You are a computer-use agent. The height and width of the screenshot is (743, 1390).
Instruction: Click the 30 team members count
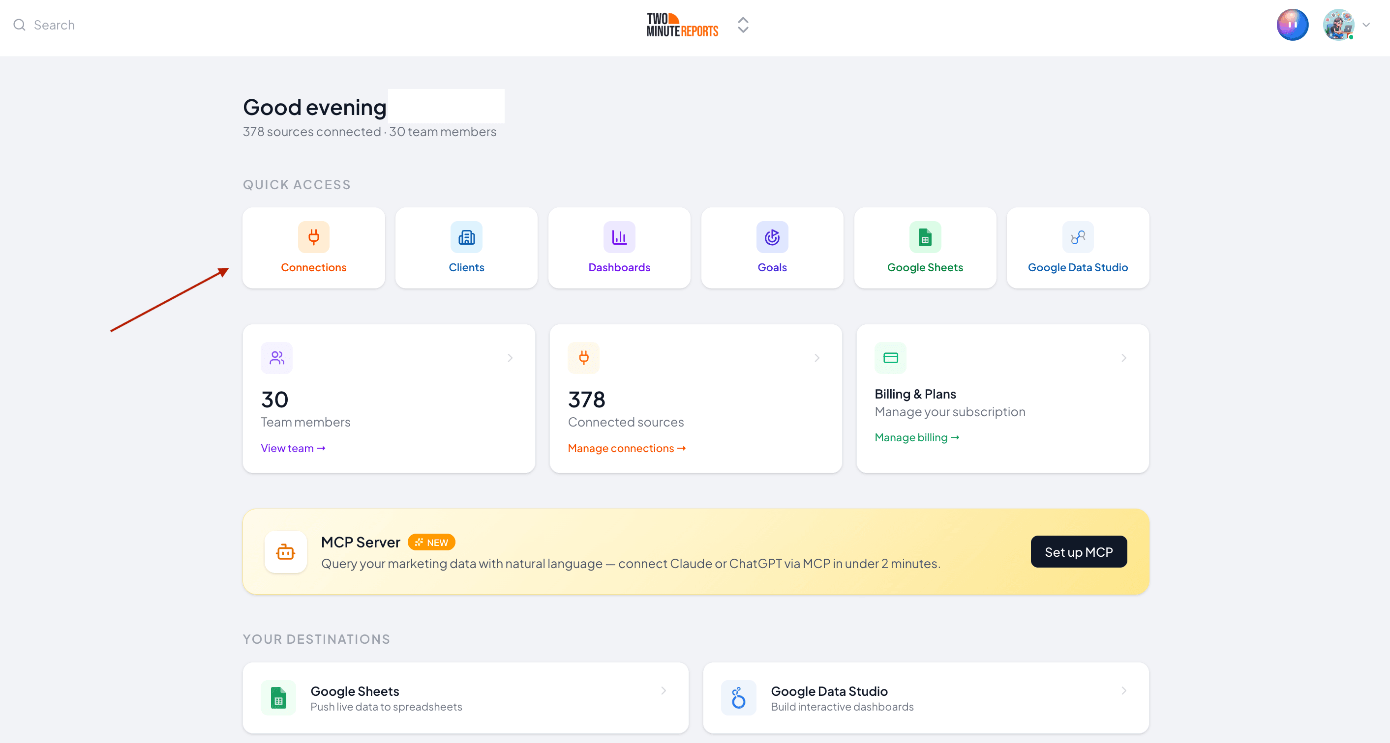click(274, 400)
